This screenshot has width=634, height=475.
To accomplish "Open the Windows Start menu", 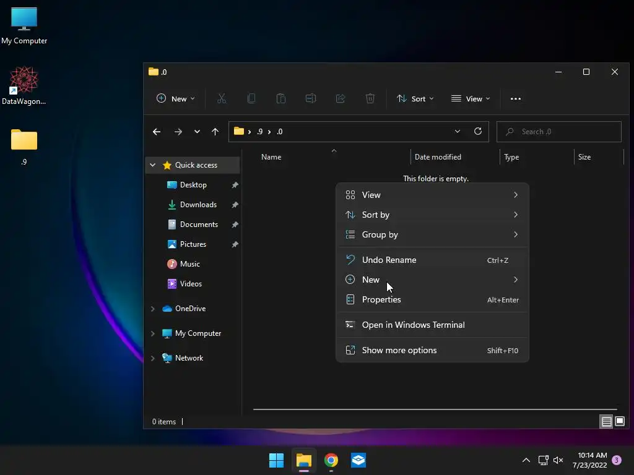I will coord(277,460).
